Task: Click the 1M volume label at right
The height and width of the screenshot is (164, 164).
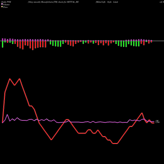Action: (x=157, y=121)
